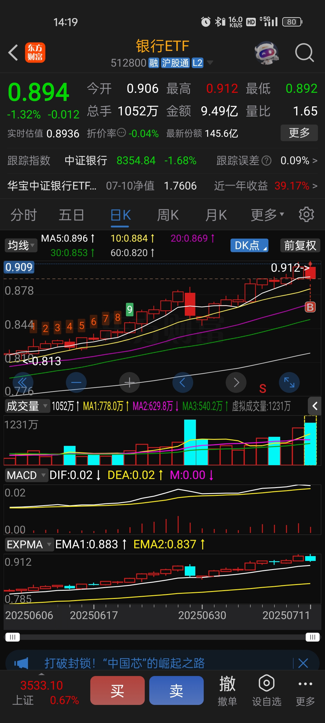The width and height of the screenshot is (325, 723).
Task: Tap 最新份额 145.6亿 value
Action: click(221, 133)
